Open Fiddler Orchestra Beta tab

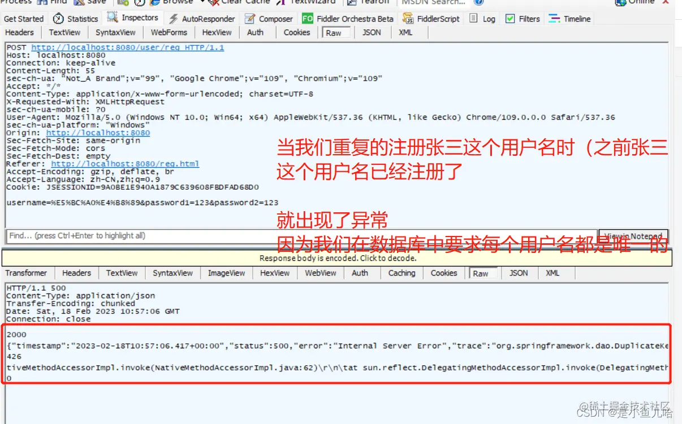coord(348,19)
